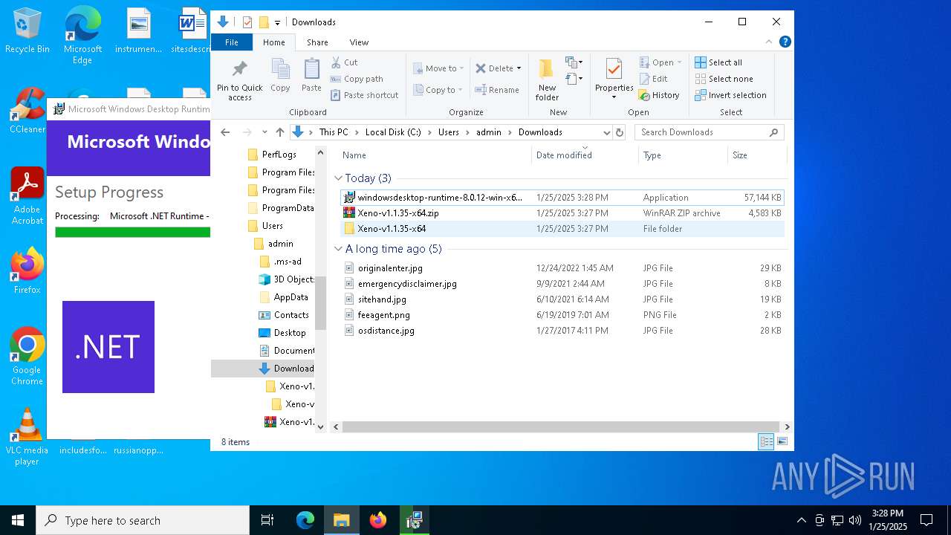Click the Edit ribbon command
The height and width of the screenshot is (535, 951).
[653, 79]
